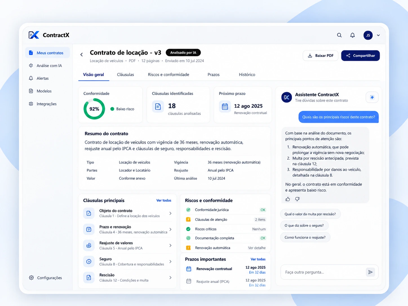Send the question with the arrow icon
Viewport: 408px width, 306px height.
pyautogui.click(x=370, y=272)
